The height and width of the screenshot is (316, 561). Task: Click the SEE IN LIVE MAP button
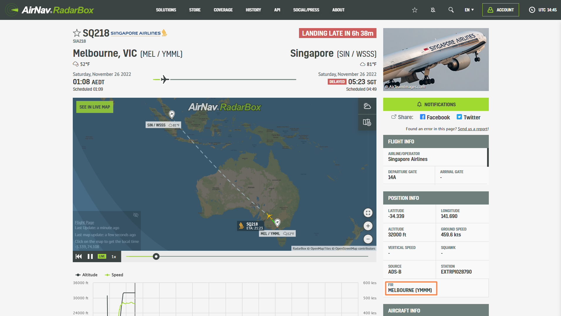tap(95, 107)
